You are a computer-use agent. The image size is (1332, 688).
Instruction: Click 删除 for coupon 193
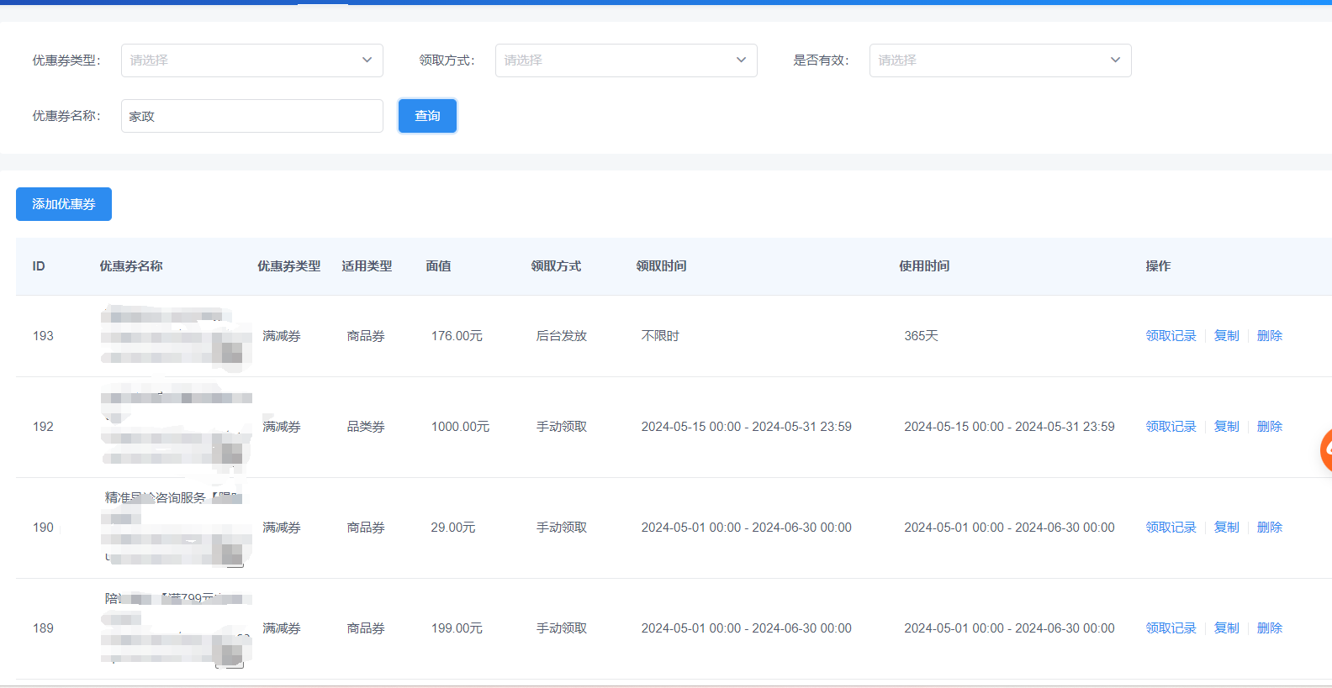[x=1270, y=336]
